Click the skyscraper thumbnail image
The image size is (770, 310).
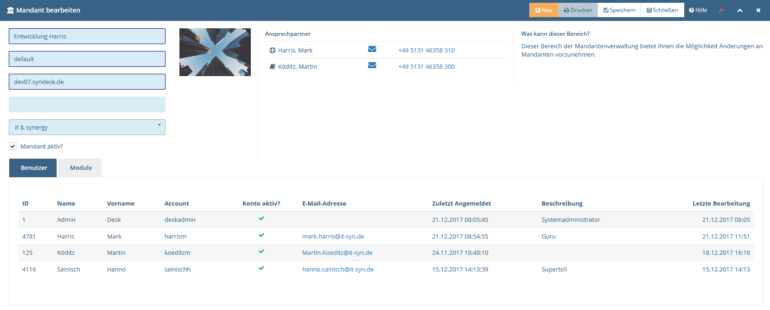(x=215, y=52)
